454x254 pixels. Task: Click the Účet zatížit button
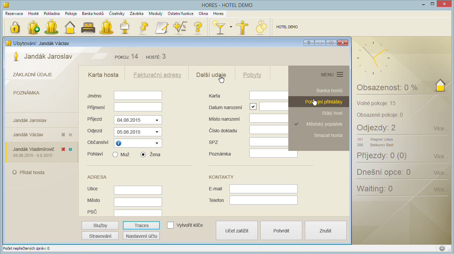click(237, 230)
